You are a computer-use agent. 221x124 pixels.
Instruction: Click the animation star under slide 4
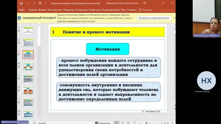(x=19, y=66)
